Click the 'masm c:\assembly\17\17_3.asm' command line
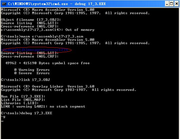The width and height of the screenshot is (180, 139). click(x=42, y=36)
